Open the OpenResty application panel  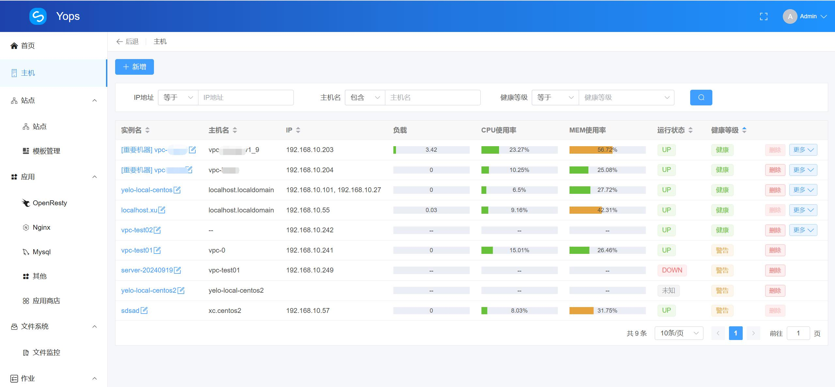click(50, 203)
